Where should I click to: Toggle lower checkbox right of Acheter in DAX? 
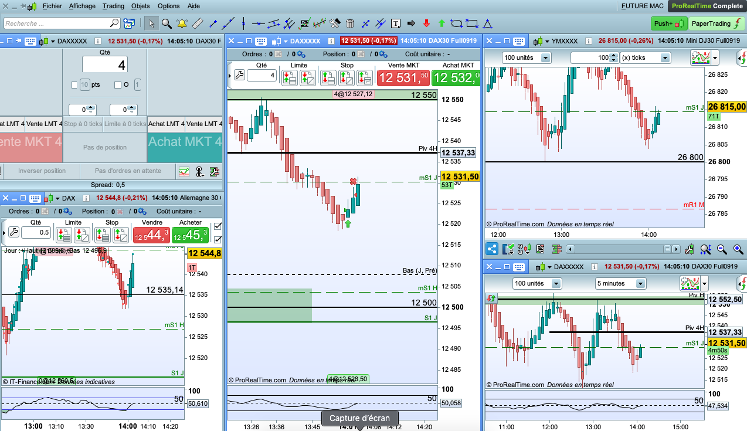pyautogui.click(x=218, y=239)
